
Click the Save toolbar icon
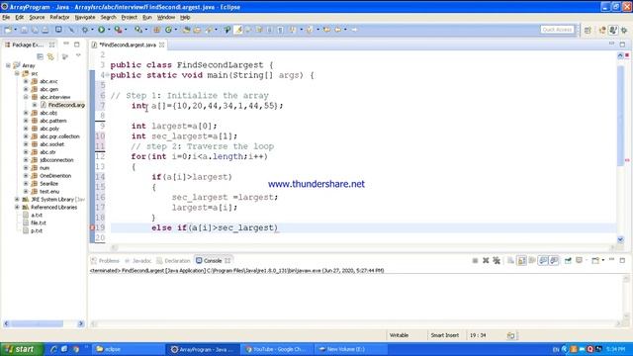click(24, 30)
